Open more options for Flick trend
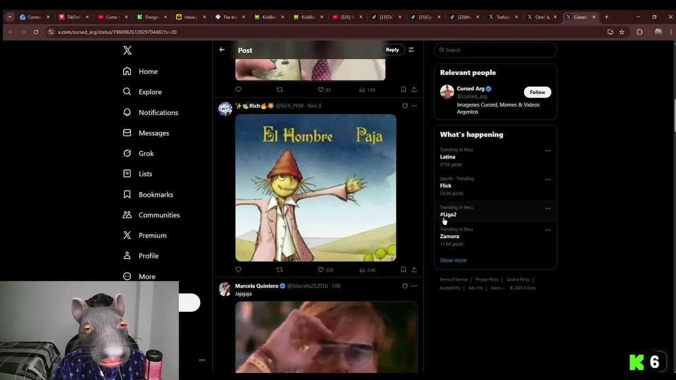 pos(548,179)
